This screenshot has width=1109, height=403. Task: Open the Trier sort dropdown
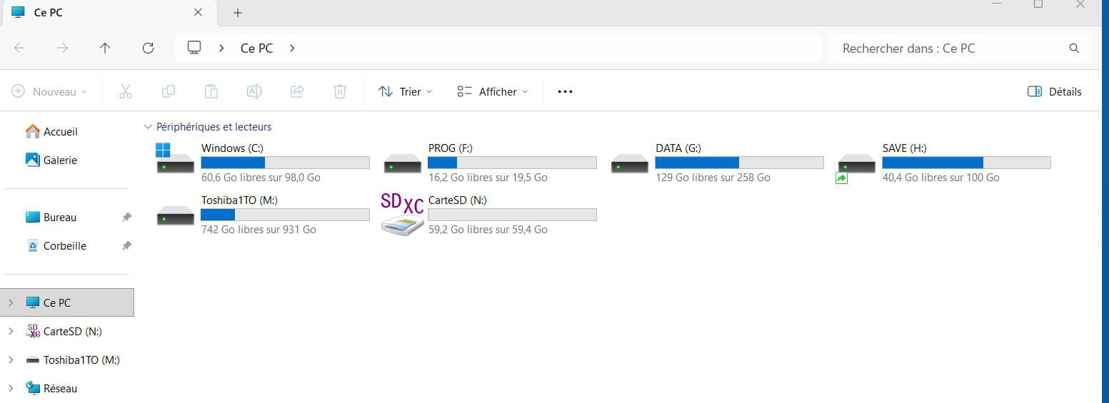point(405,91)
